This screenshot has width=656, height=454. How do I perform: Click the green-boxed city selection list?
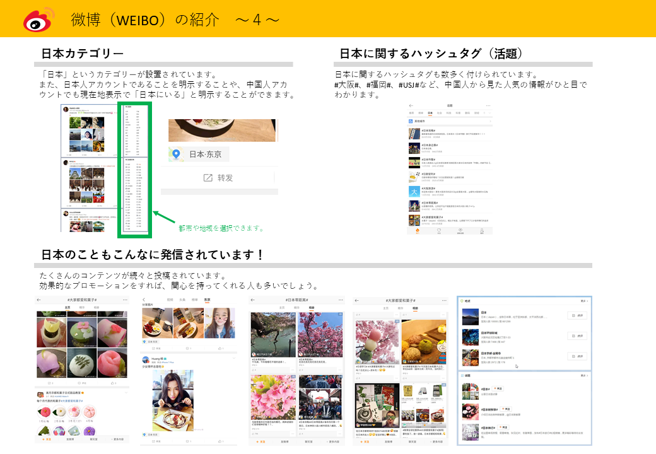point(135,170)
